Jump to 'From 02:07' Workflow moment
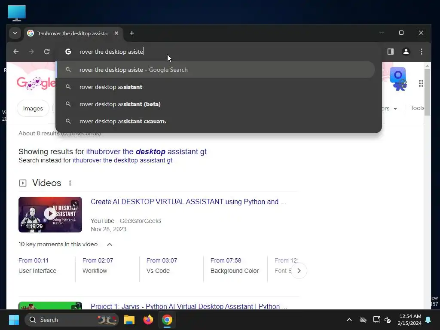This screenshot has height=330, width=440. pyautogui.click(x=98, y=266)
